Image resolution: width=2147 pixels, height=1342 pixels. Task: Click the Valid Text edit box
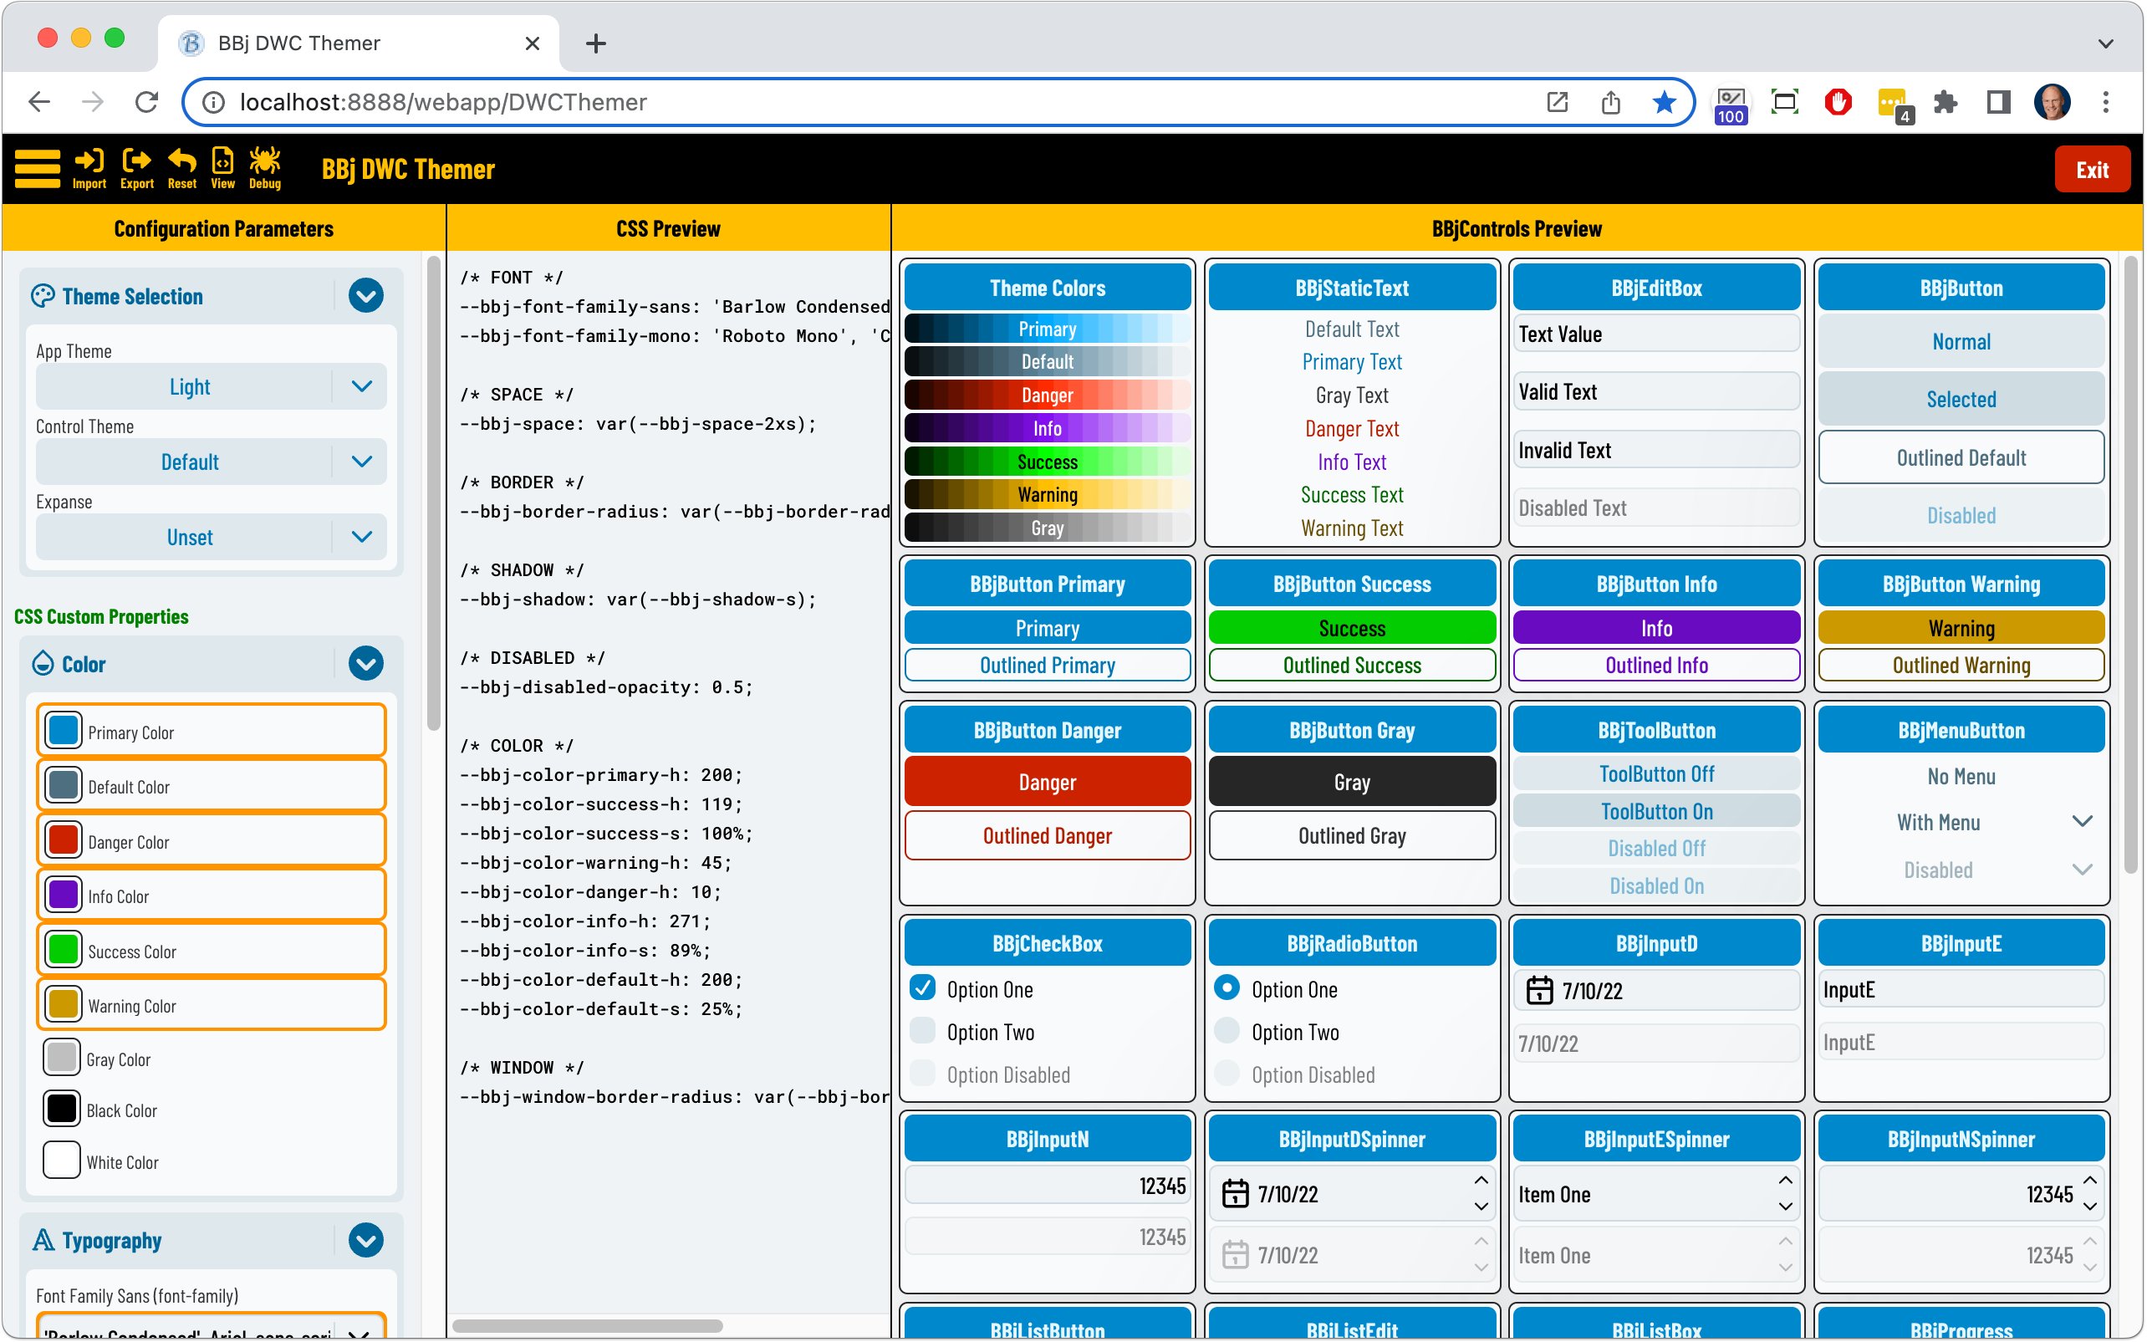click(1655, 392)
